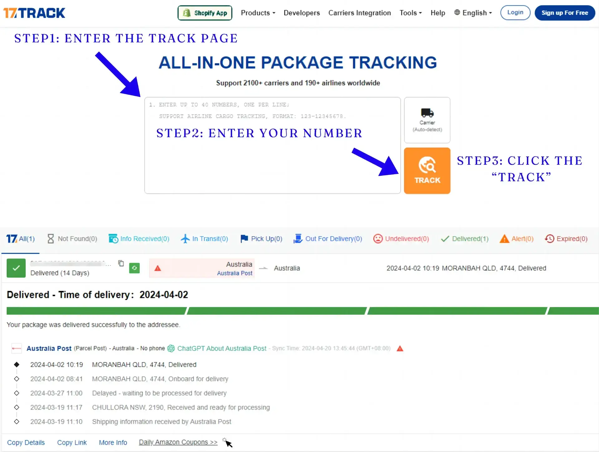Screen dimensions: 599x452
Task: Click the orange TRACK button
Action: pyautogui.click(x=427, y=170)
